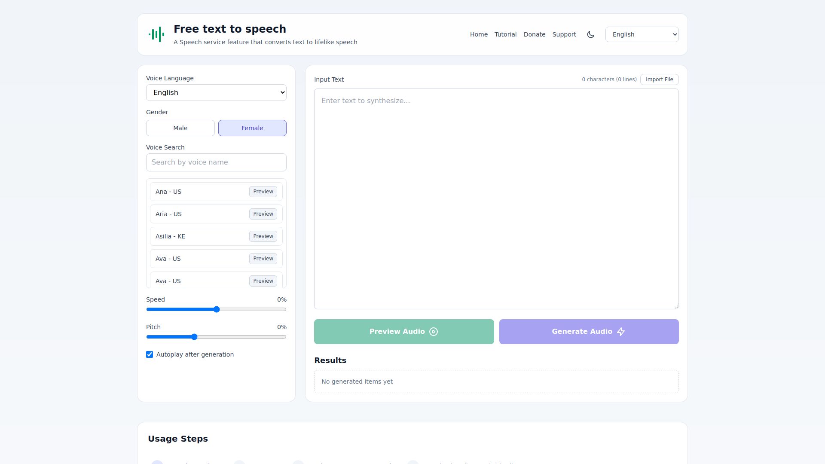Select the Female gender option
825x464 pixels.
pyautogui.click(x=252, y=128)
